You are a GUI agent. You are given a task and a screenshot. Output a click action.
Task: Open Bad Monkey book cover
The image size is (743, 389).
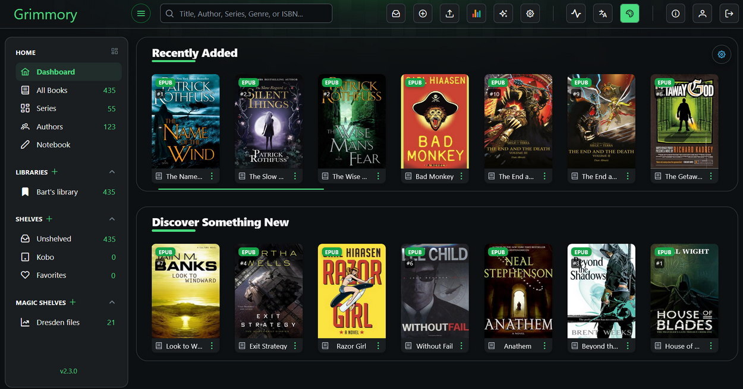(x=435, y=121)
